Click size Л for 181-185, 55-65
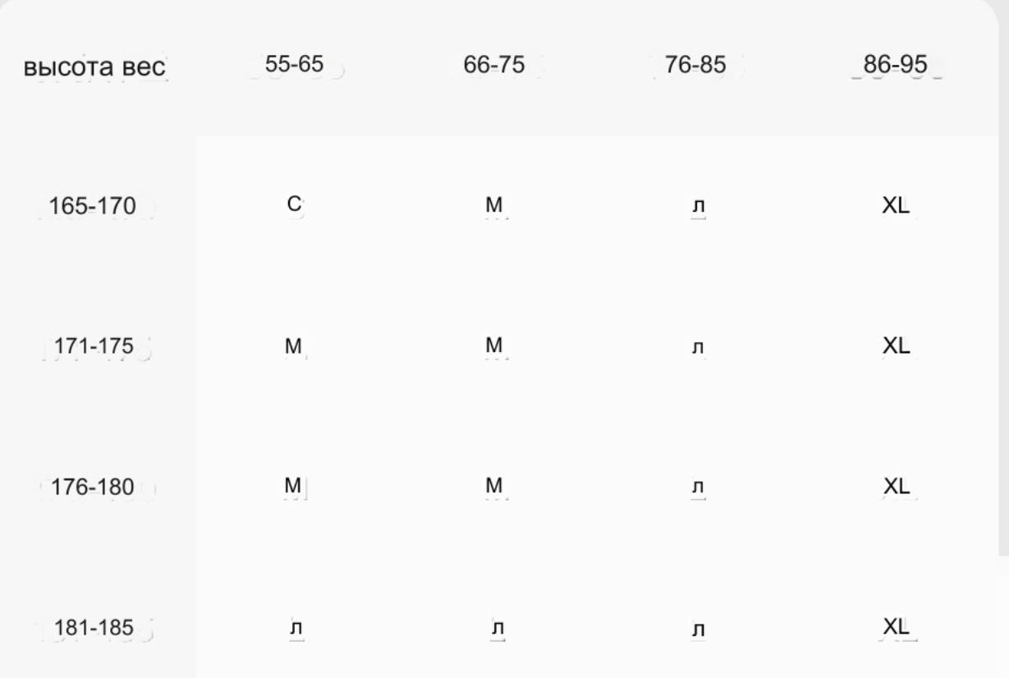 (296, 630)
